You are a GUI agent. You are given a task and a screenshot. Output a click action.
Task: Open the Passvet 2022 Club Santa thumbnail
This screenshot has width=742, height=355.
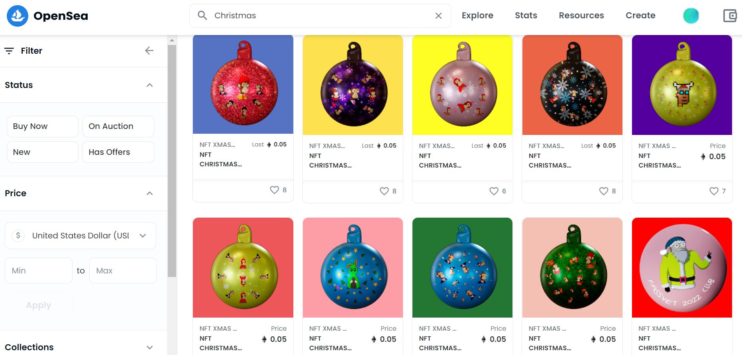coord(682,267)
